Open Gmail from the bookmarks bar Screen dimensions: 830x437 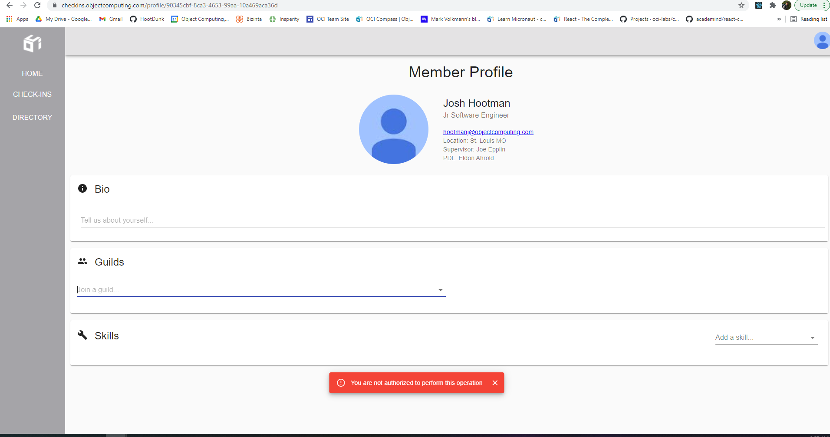pyautogui.click(x=111, y=19)
